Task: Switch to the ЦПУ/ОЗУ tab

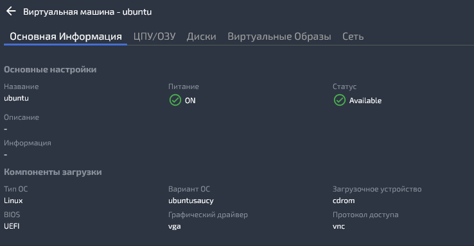Action: pyautogui.click(x=155, y=37)
